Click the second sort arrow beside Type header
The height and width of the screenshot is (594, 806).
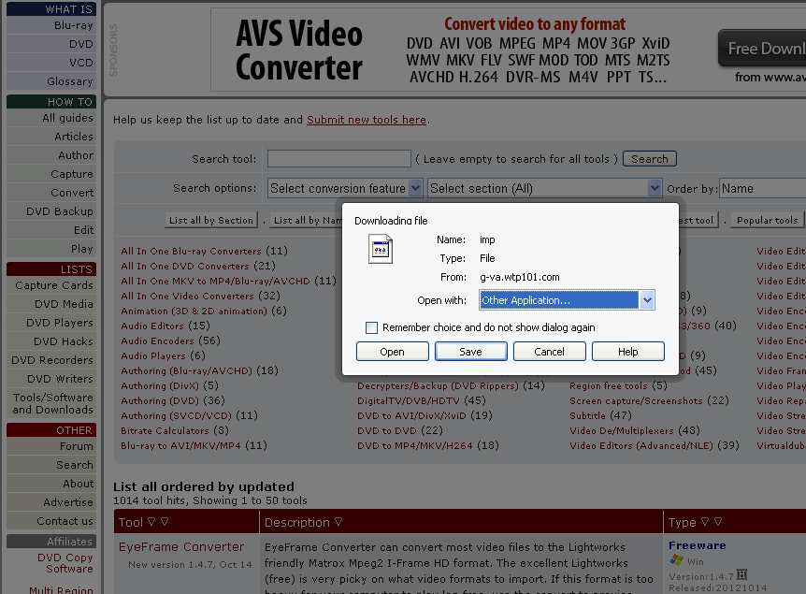[718, 521]
